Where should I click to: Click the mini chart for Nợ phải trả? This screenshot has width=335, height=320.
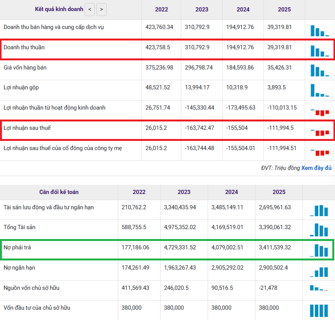[319, 250]
